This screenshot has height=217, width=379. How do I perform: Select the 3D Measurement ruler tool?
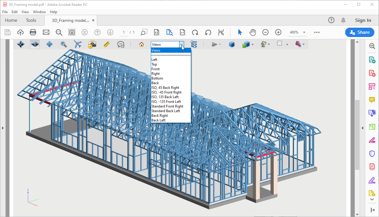(x=106, y=44)
